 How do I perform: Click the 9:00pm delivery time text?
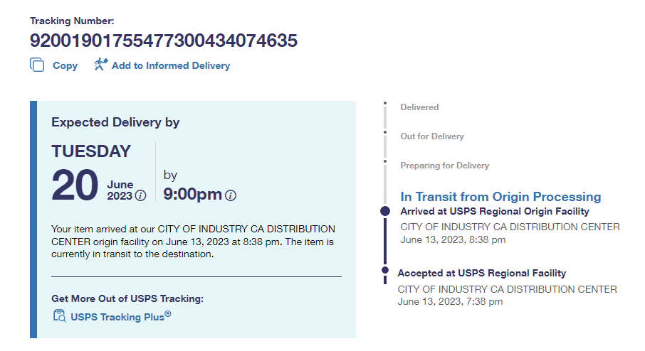click(x=192, y=194)
